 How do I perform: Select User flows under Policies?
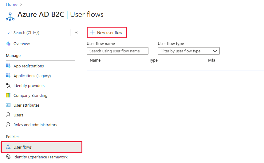coord(22,147)
